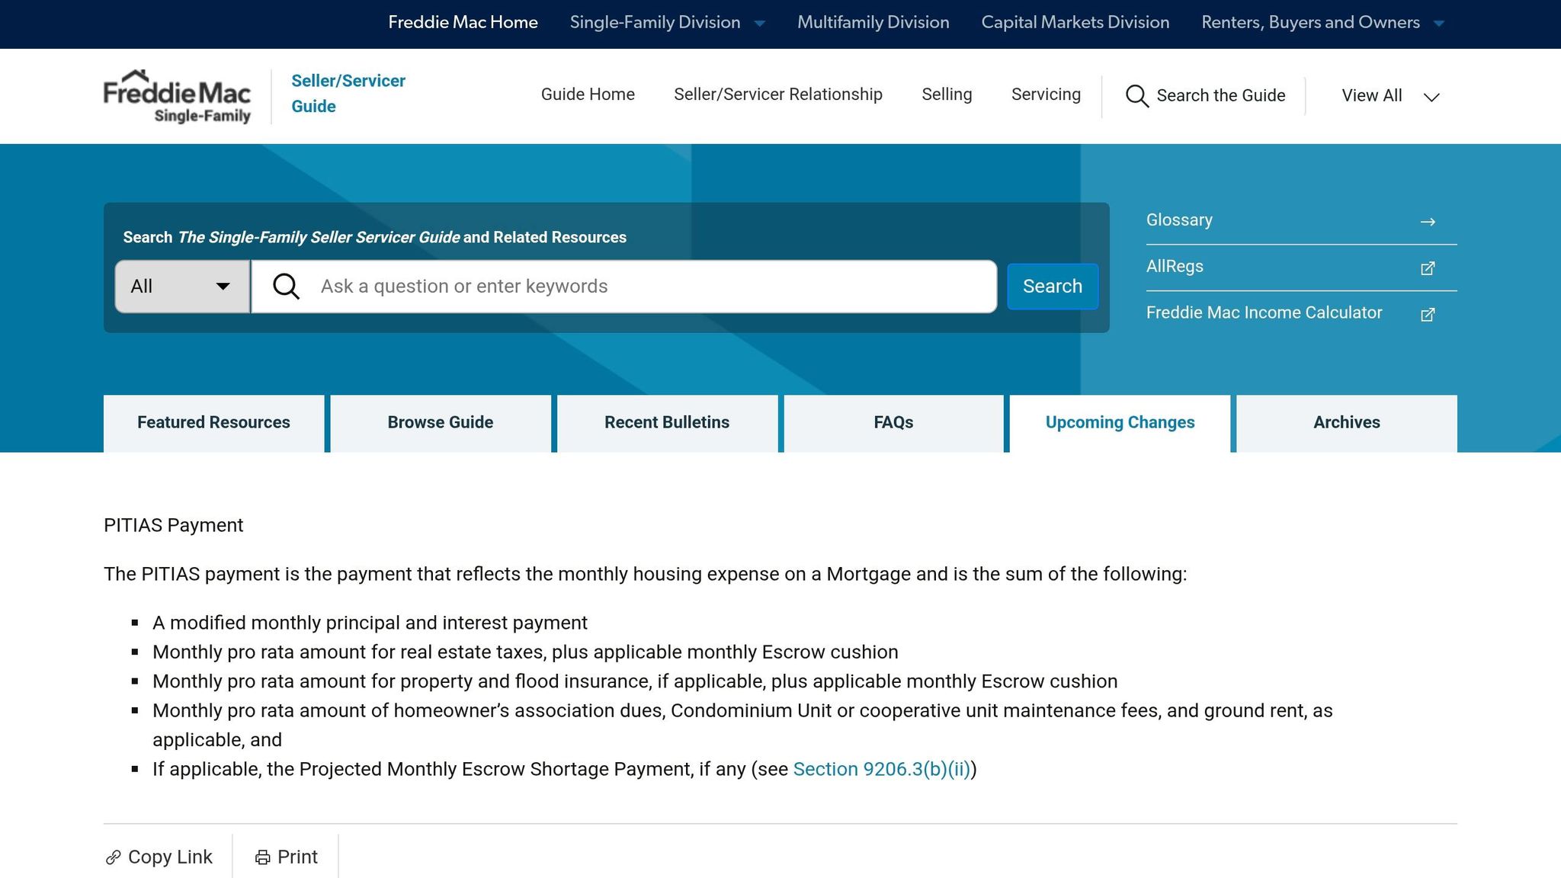Click the Seller/Servicer Guide title link
The height and width of the screenshot is (878, 1561).
(348, 94)
